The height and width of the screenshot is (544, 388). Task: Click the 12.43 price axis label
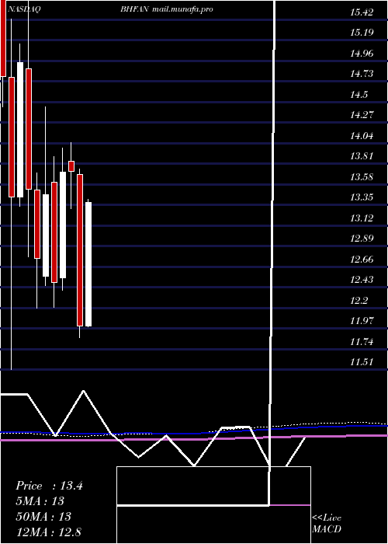[x=362, y=280]
